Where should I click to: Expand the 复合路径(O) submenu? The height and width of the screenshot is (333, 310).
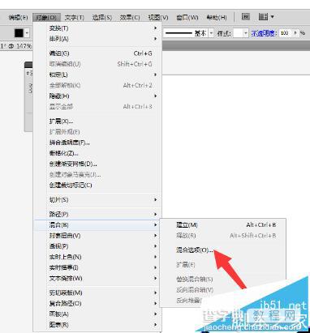97,304
